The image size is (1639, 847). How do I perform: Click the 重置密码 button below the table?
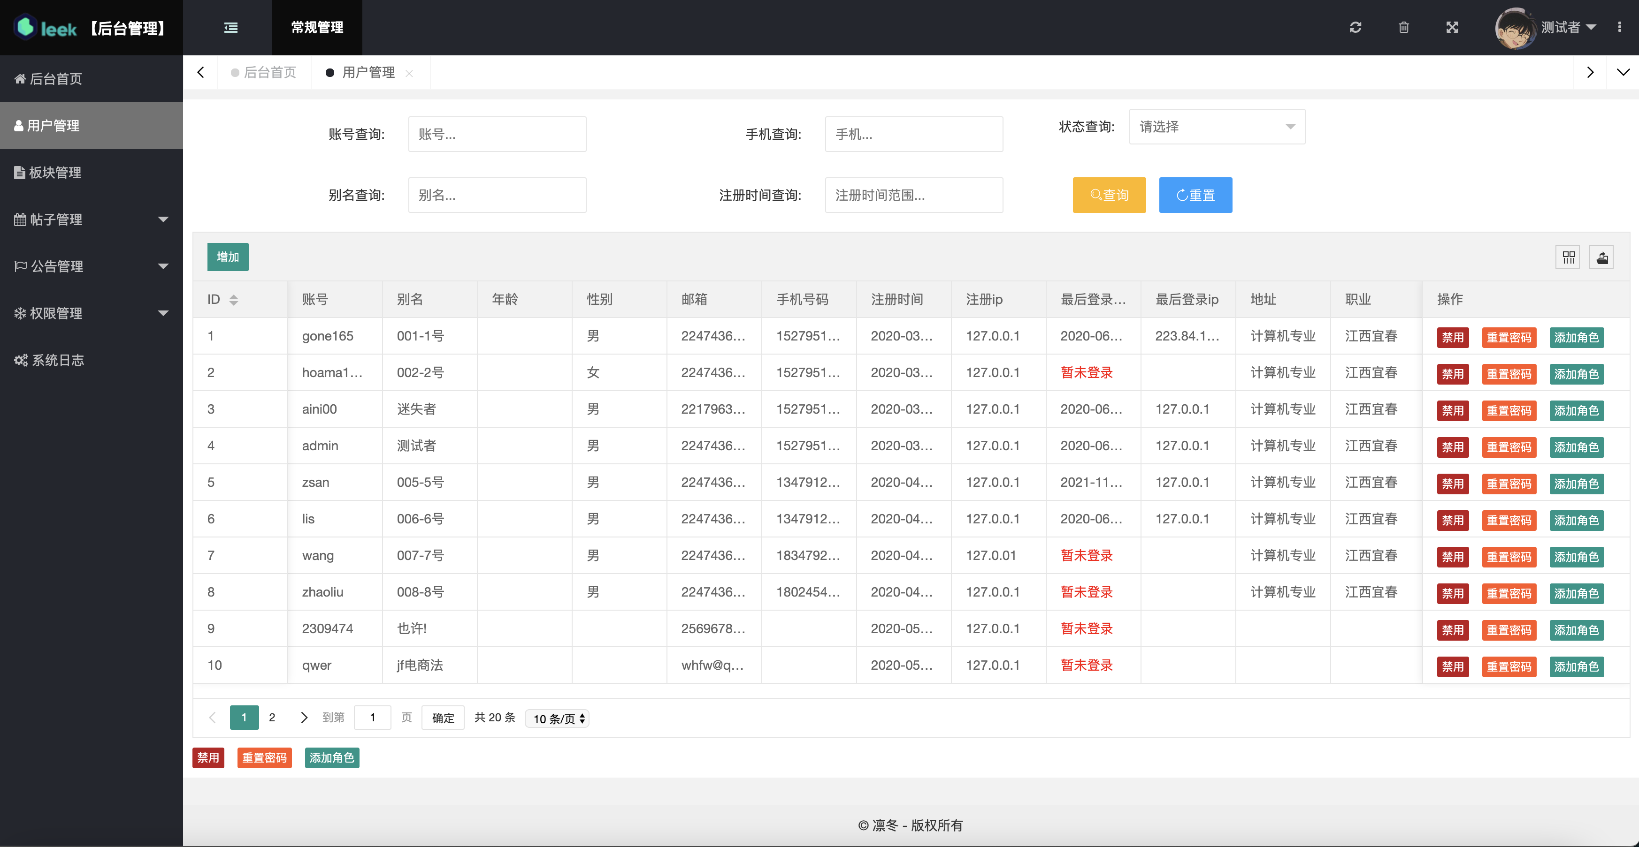click(x=264, y=758)
